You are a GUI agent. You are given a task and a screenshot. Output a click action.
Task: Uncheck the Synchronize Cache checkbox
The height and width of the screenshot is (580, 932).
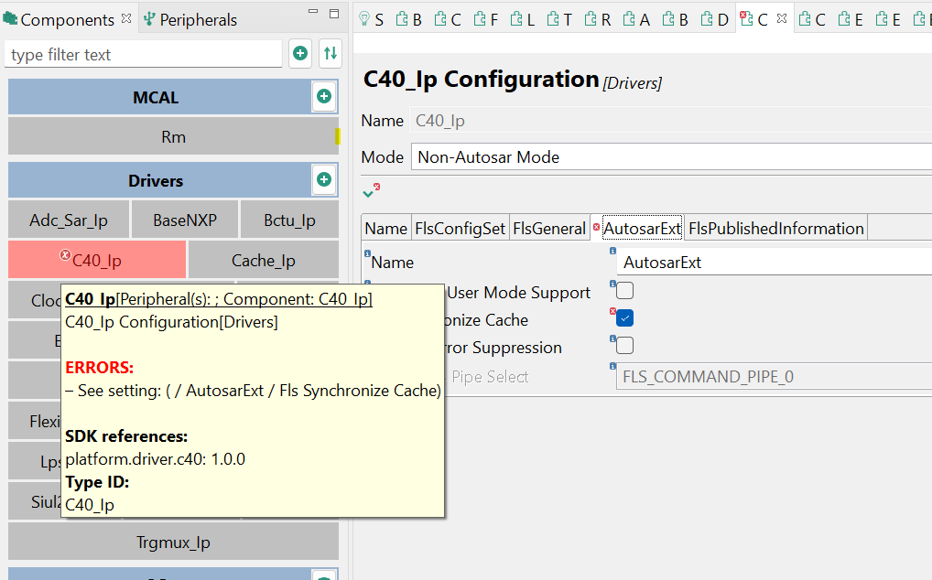point(625,318)
